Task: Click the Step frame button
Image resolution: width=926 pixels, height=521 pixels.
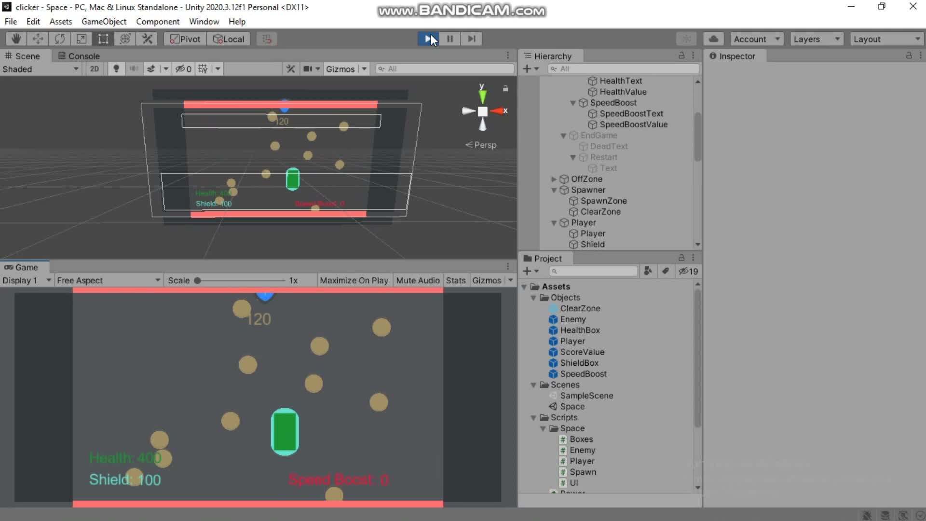Action: point(472,39)
